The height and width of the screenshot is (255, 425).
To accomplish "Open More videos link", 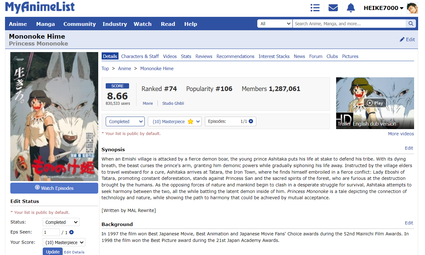I will [x=401, y=134].
